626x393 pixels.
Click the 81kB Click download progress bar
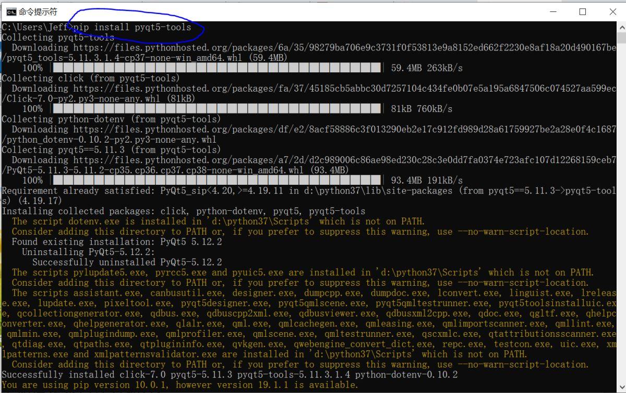point(216,109)
